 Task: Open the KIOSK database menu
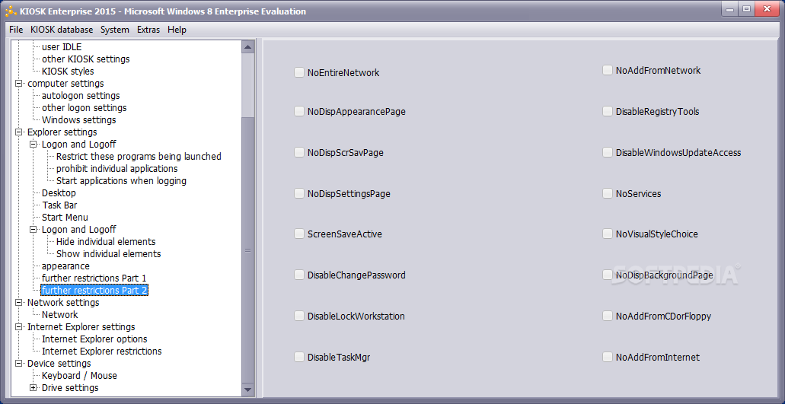[62, 30]
